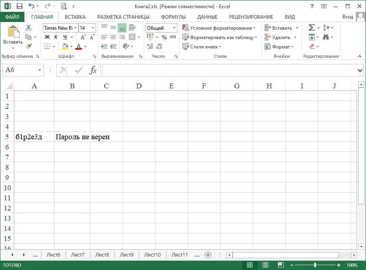
Task: Open the font name dropdown
Action: coord(75,28)
